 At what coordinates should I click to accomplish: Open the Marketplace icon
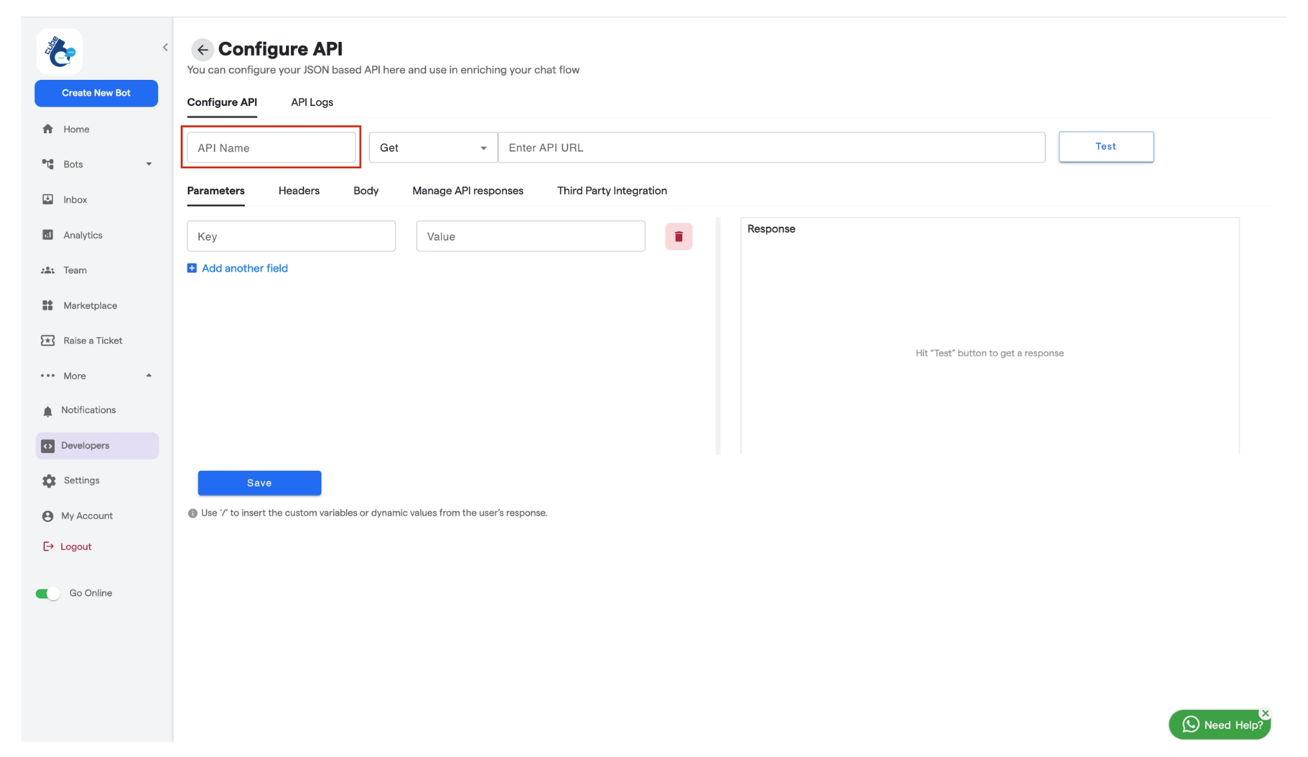click(48, 305)
